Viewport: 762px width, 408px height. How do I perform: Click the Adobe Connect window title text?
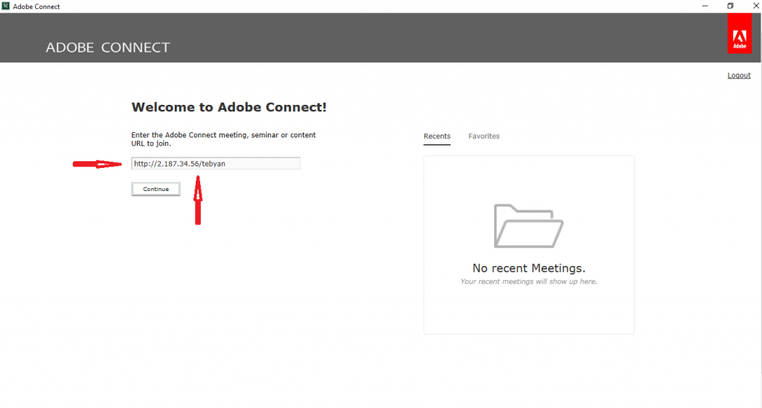pyautogui.click(x=36, y=6)
